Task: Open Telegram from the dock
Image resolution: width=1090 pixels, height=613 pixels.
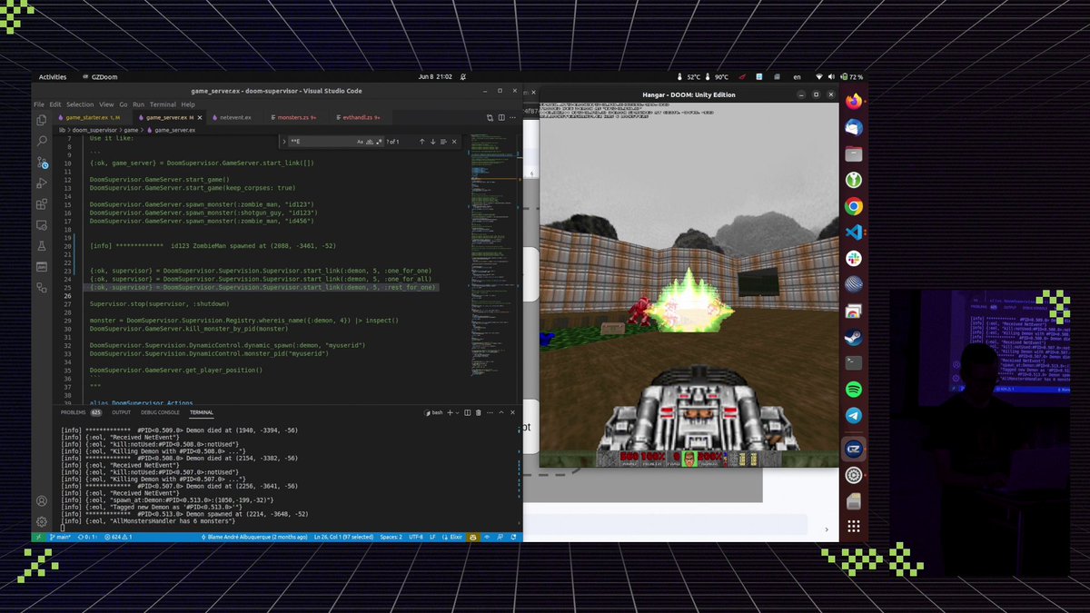Action: [853, 416]
